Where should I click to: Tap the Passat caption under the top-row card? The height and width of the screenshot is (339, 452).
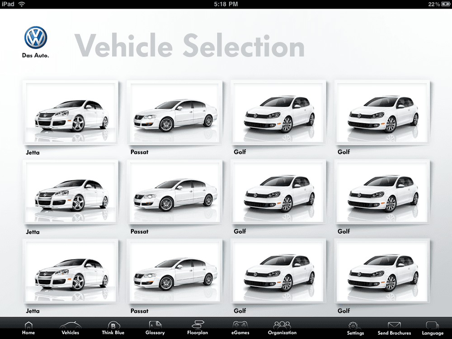(x=140, y=152)
